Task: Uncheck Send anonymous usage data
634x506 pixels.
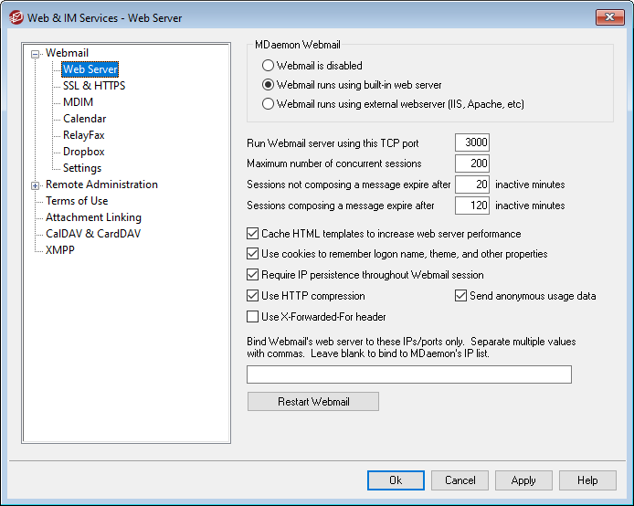Action: pyautogui.click(x=461, y=296)
